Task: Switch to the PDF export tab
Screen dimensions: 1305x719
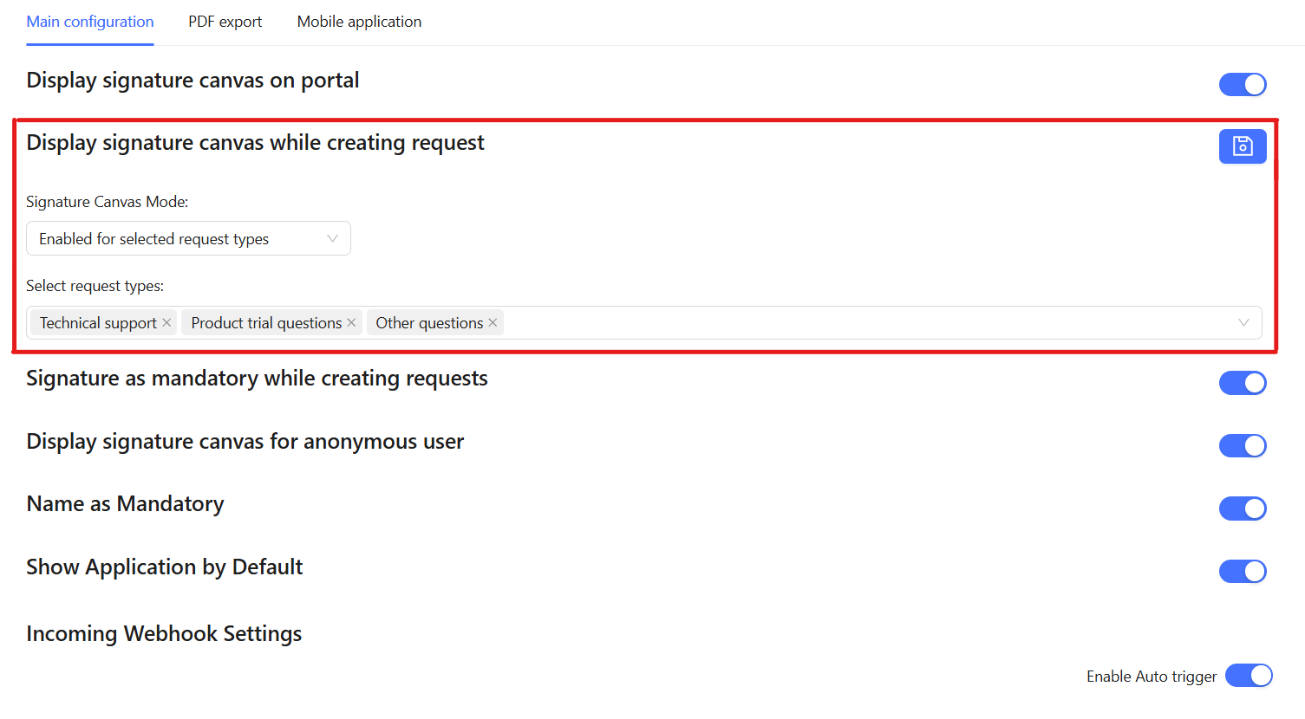Action: tap(225, 22)
